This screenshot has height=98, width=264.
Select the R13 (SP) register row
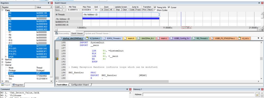(x=29, y=49)
